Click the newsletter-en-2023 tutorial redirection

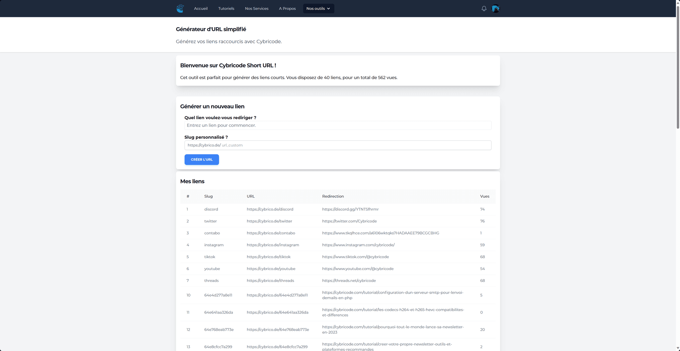click(393, 330)
